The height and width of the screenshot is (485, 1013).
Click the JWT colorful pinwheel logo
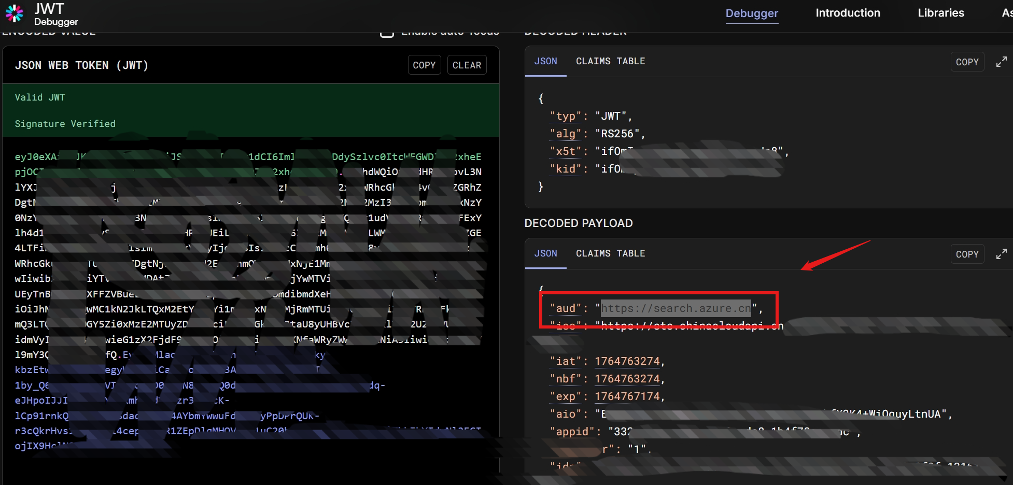coord(14,13)
